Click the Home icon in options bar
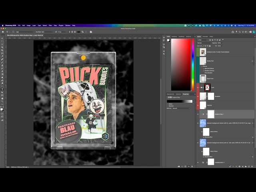256x192 pixels. tap(3, 32)
